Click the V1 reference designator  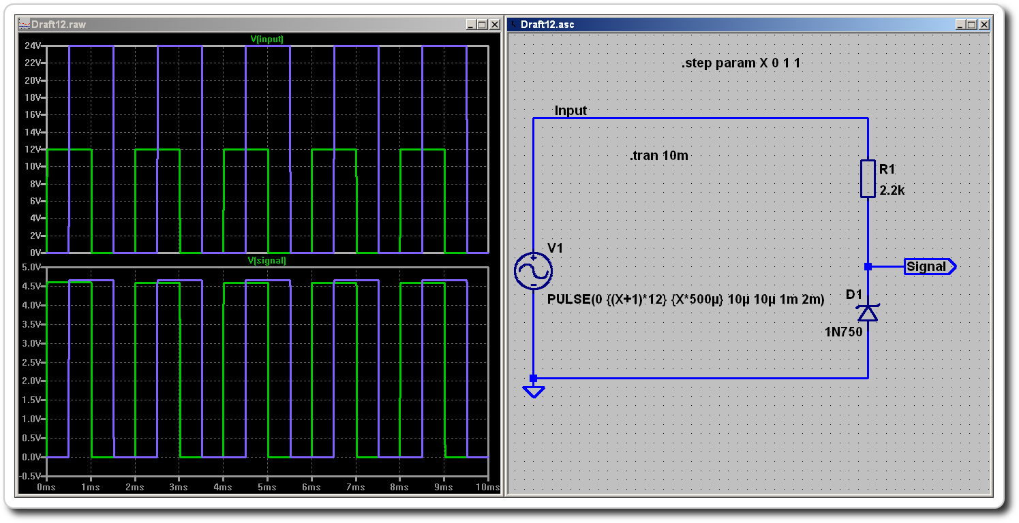point(556,248)
